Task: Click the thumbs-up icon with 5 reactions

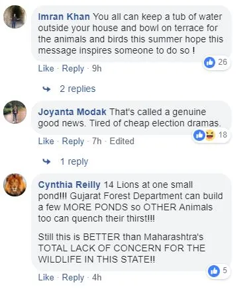Action: pyautogui.click(x=214, y=271)
